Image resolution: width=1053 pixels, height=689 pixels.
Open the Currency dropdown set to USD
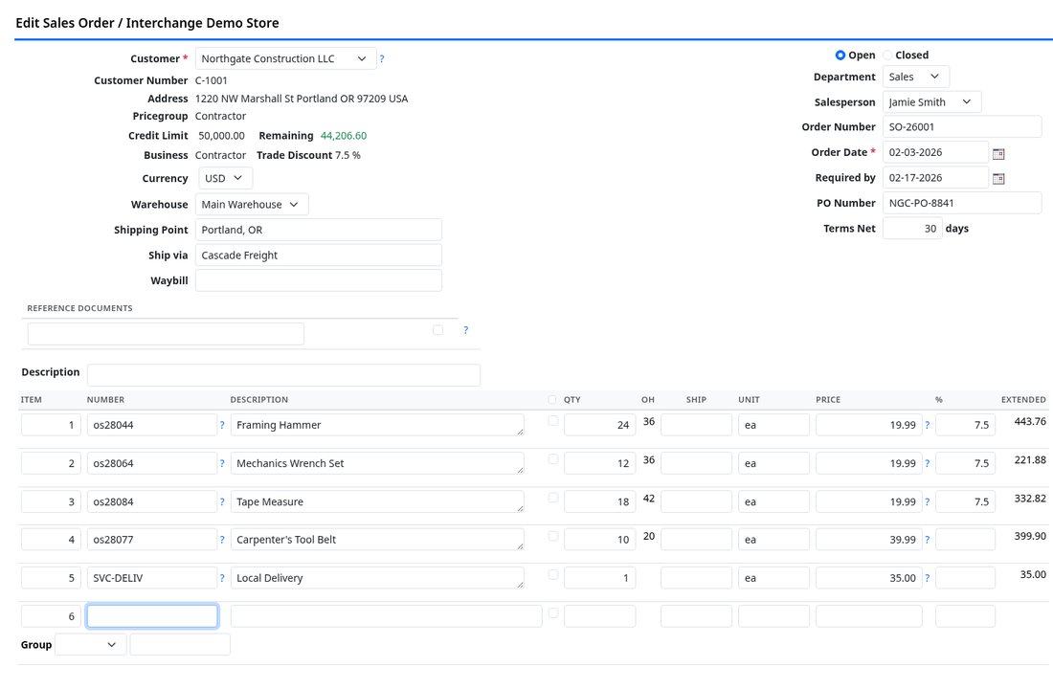tap(226, 178)
